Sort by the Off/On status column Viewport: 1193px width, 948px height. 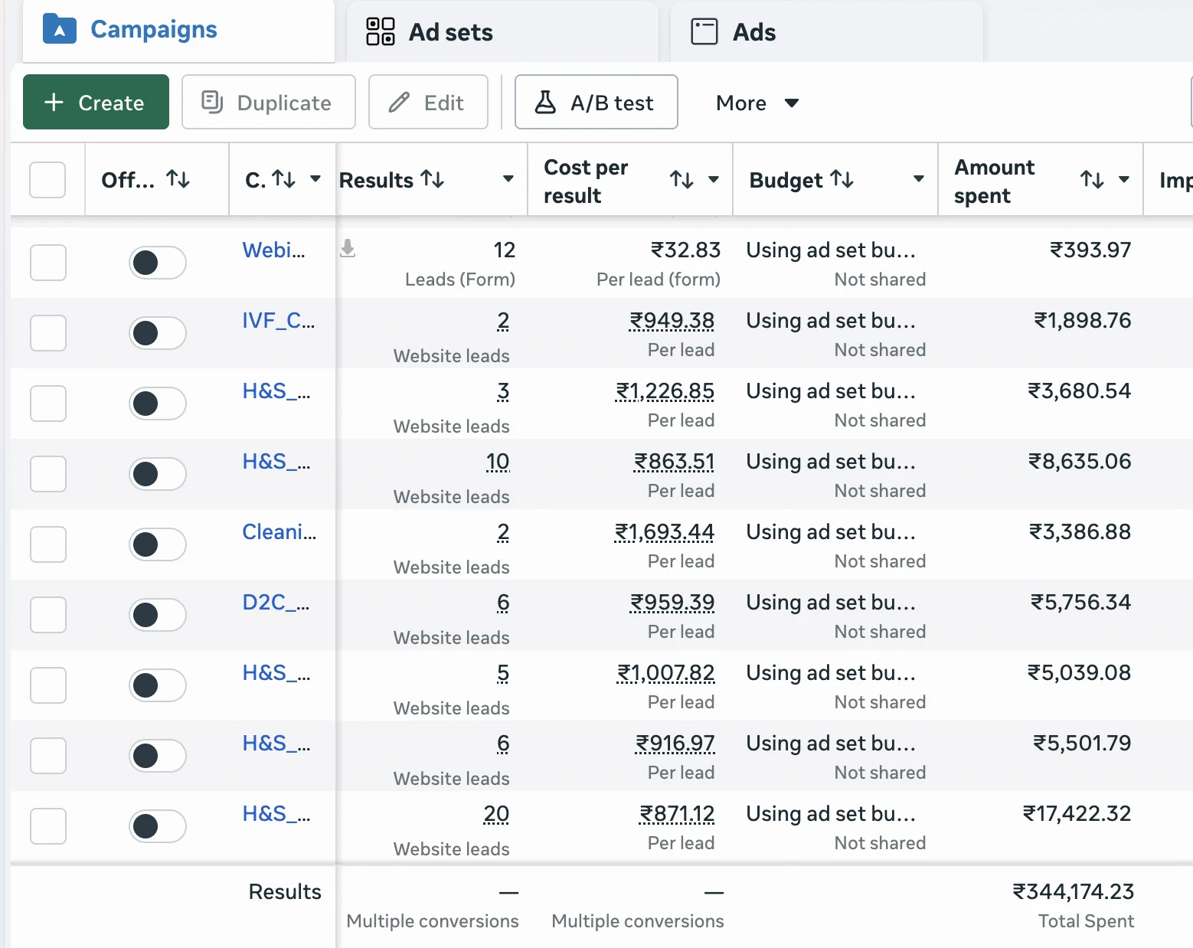click(178, 179)
